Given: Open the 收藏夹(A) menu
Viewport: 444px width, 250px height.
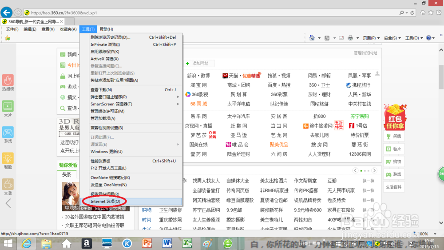Looking at the screenshot, I should pos(68,29).
